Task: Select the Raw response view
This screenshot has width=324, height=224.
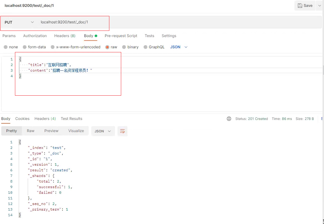Action: pos(31,131)
